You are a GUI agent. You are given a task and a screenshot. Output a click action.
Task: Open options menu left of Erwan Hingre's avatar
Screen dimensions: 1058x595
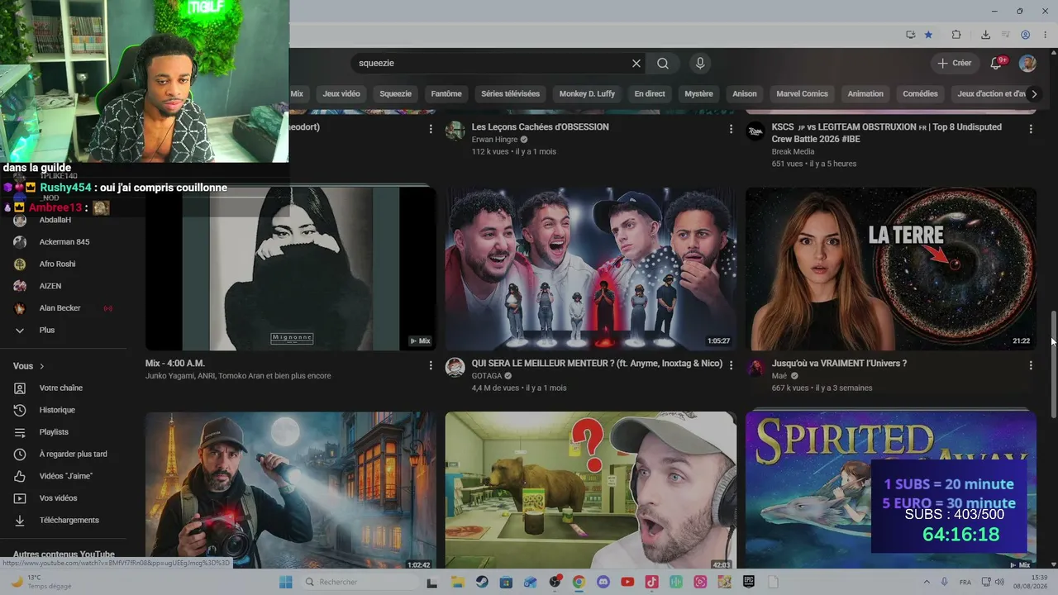431,129
